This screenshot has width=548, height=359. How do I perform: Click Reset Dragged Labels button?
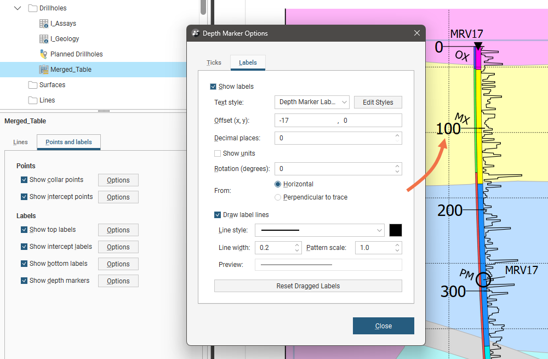308,286
